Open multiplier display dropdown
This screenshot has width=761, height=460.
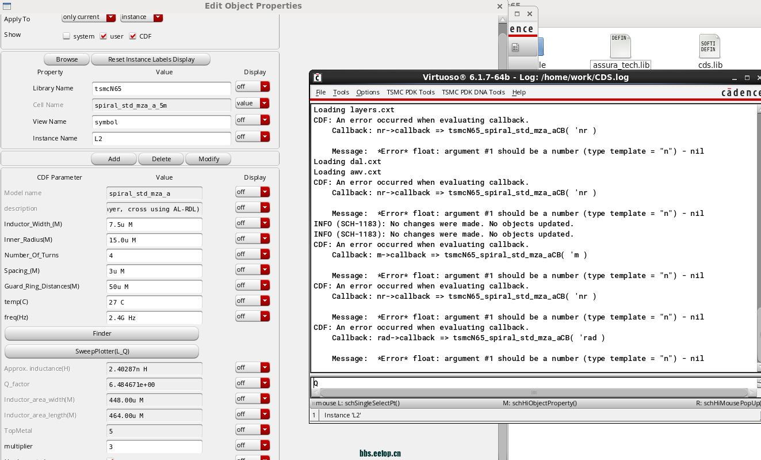click(253, 445)
